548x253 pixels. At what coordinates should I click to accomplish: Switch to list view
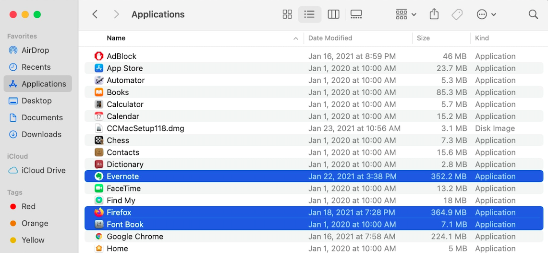tap(310, 14)
